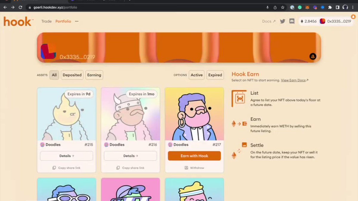The width and height of the screenshot is (358, 201).
Task: Select the All assets filter
Action: tap(54, 75)
